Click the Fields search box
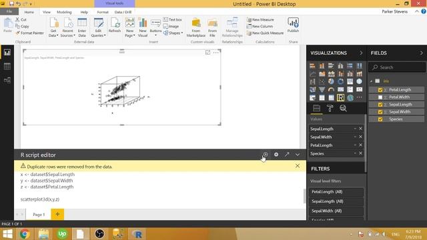Viewport: 427px width, 240px height. click(396, 67)
